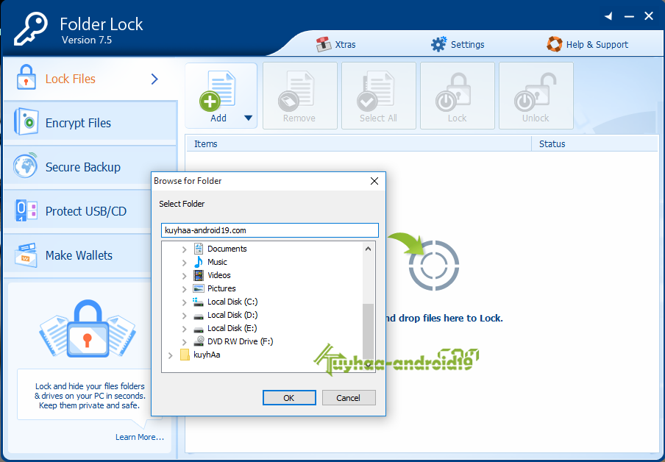The width and height of the screenshot is (665, 462).
Task: Click the DVD RW Drive disc icon
Action: 198,341
